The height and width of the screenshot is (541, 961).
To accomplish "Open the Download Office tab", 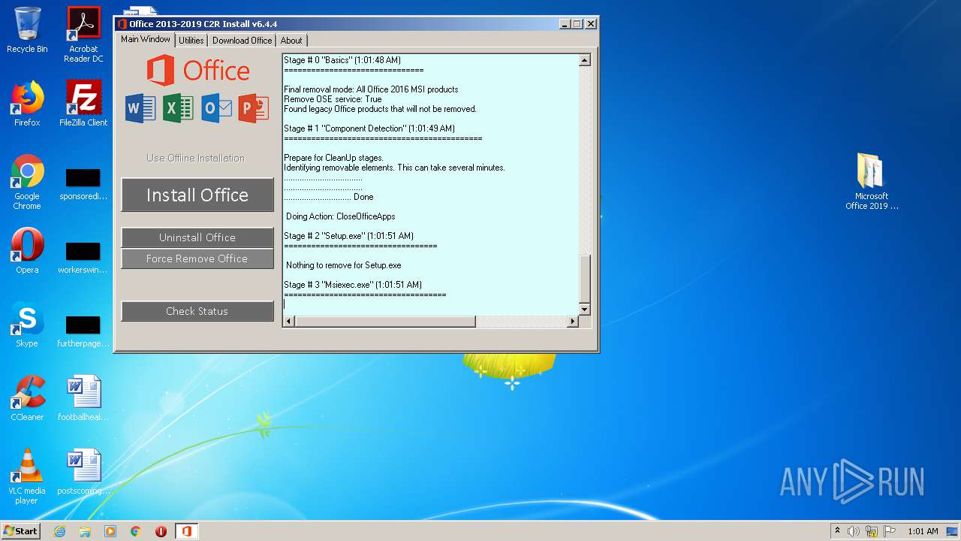I will tap(242, 41).
